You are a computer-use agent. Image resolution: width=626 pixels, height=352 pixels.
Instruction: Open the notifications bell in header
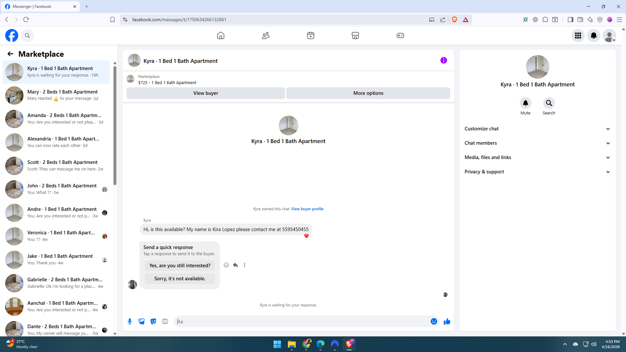point(594,36)
